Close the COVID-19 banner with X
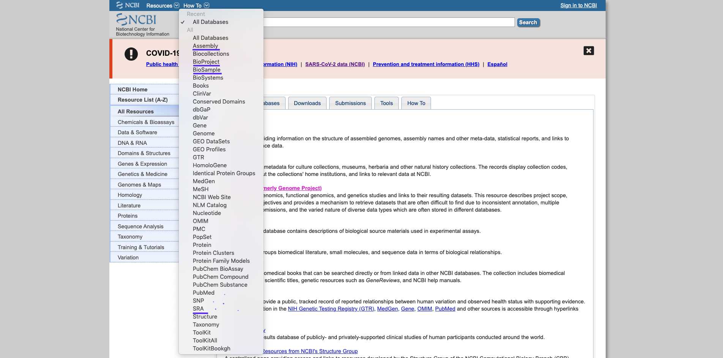The height and width of the screenshot is (358, 723). click(x=589, y=51)
